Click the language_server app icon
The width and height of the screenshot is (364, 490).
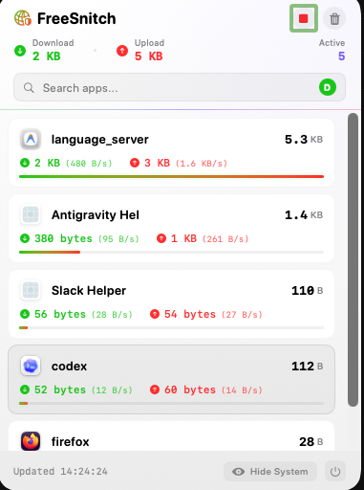point(31,139)
